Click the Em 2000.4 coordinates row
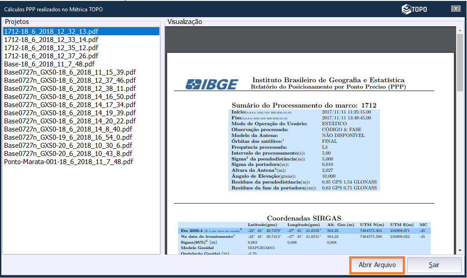 click(x=303, y=231)
